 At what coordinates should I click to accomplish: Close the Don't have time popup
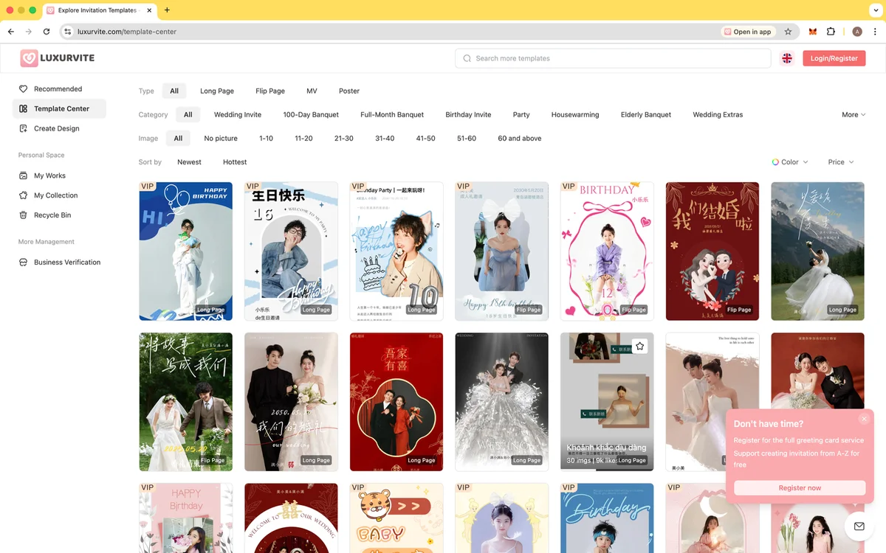click(x=864, y=419)
